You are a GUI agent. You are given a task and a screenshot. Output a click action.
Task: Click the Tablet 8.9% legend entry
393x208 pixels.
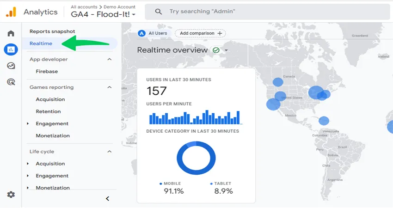(x=222, y=188)
